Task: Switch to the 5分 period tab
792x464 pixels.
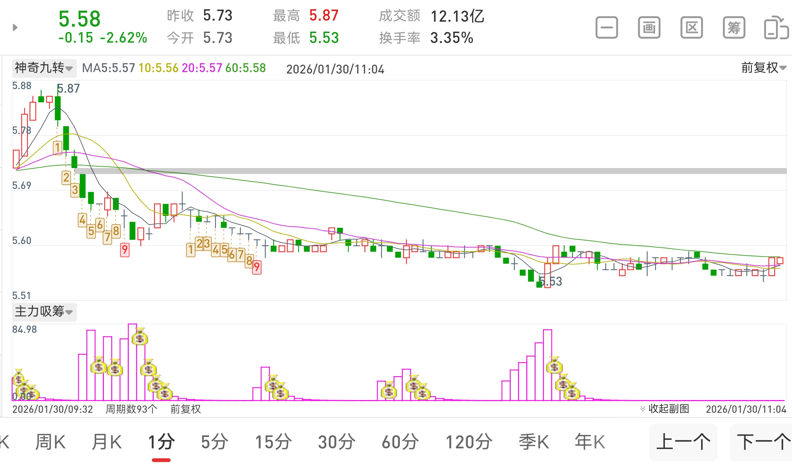Action: pos(215,442)
